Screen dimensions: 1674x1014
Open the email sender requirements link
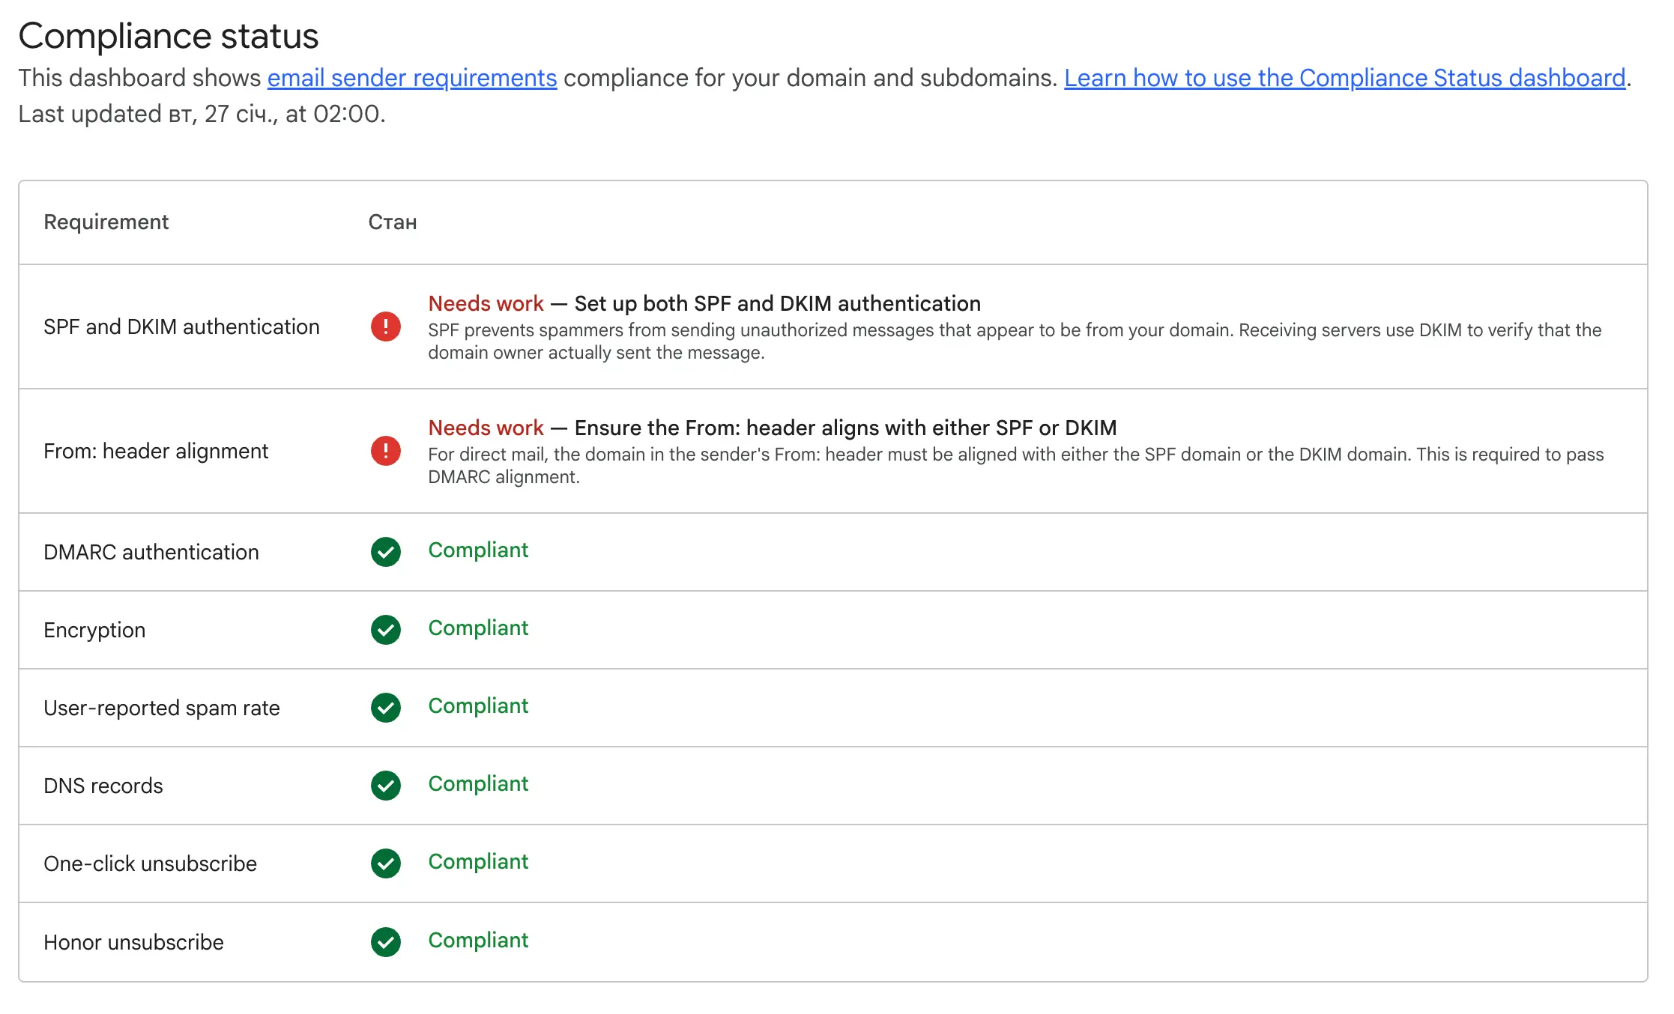point(412,78)
